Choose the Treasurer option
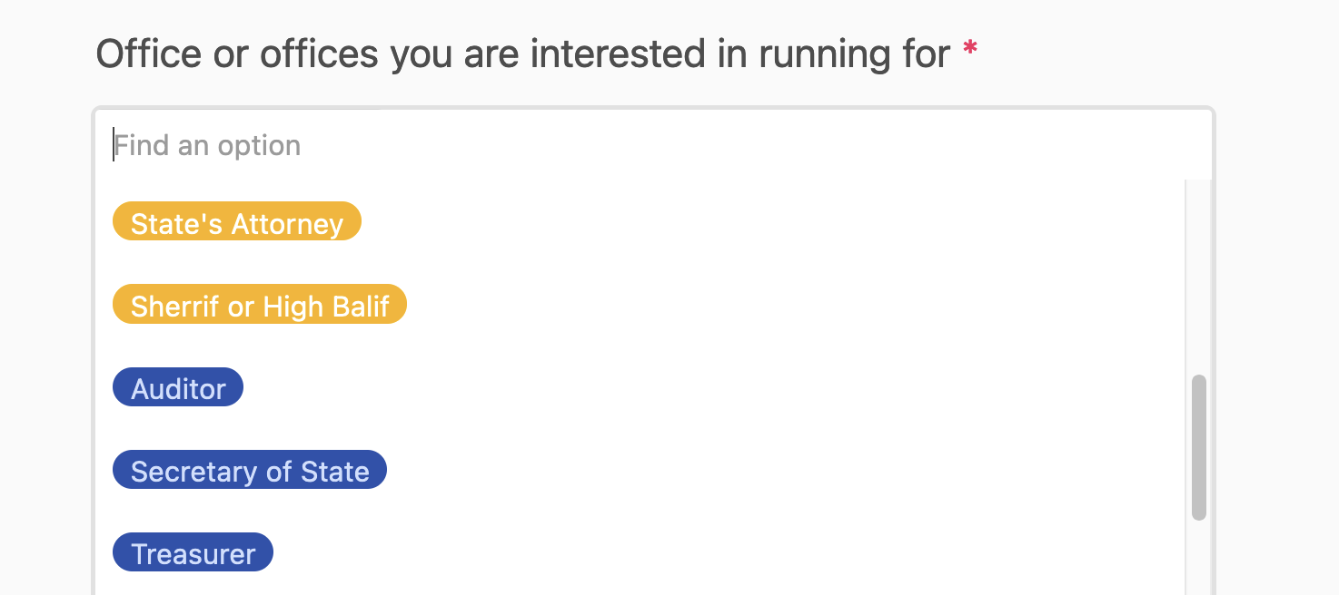This screenshot has height=595, width=1339. (x=193, y=553)
